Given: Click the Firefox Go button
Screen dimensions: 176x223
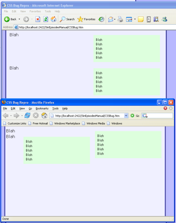Looking at the screenshot, I should pyautogui.click(x=135, y=116).
